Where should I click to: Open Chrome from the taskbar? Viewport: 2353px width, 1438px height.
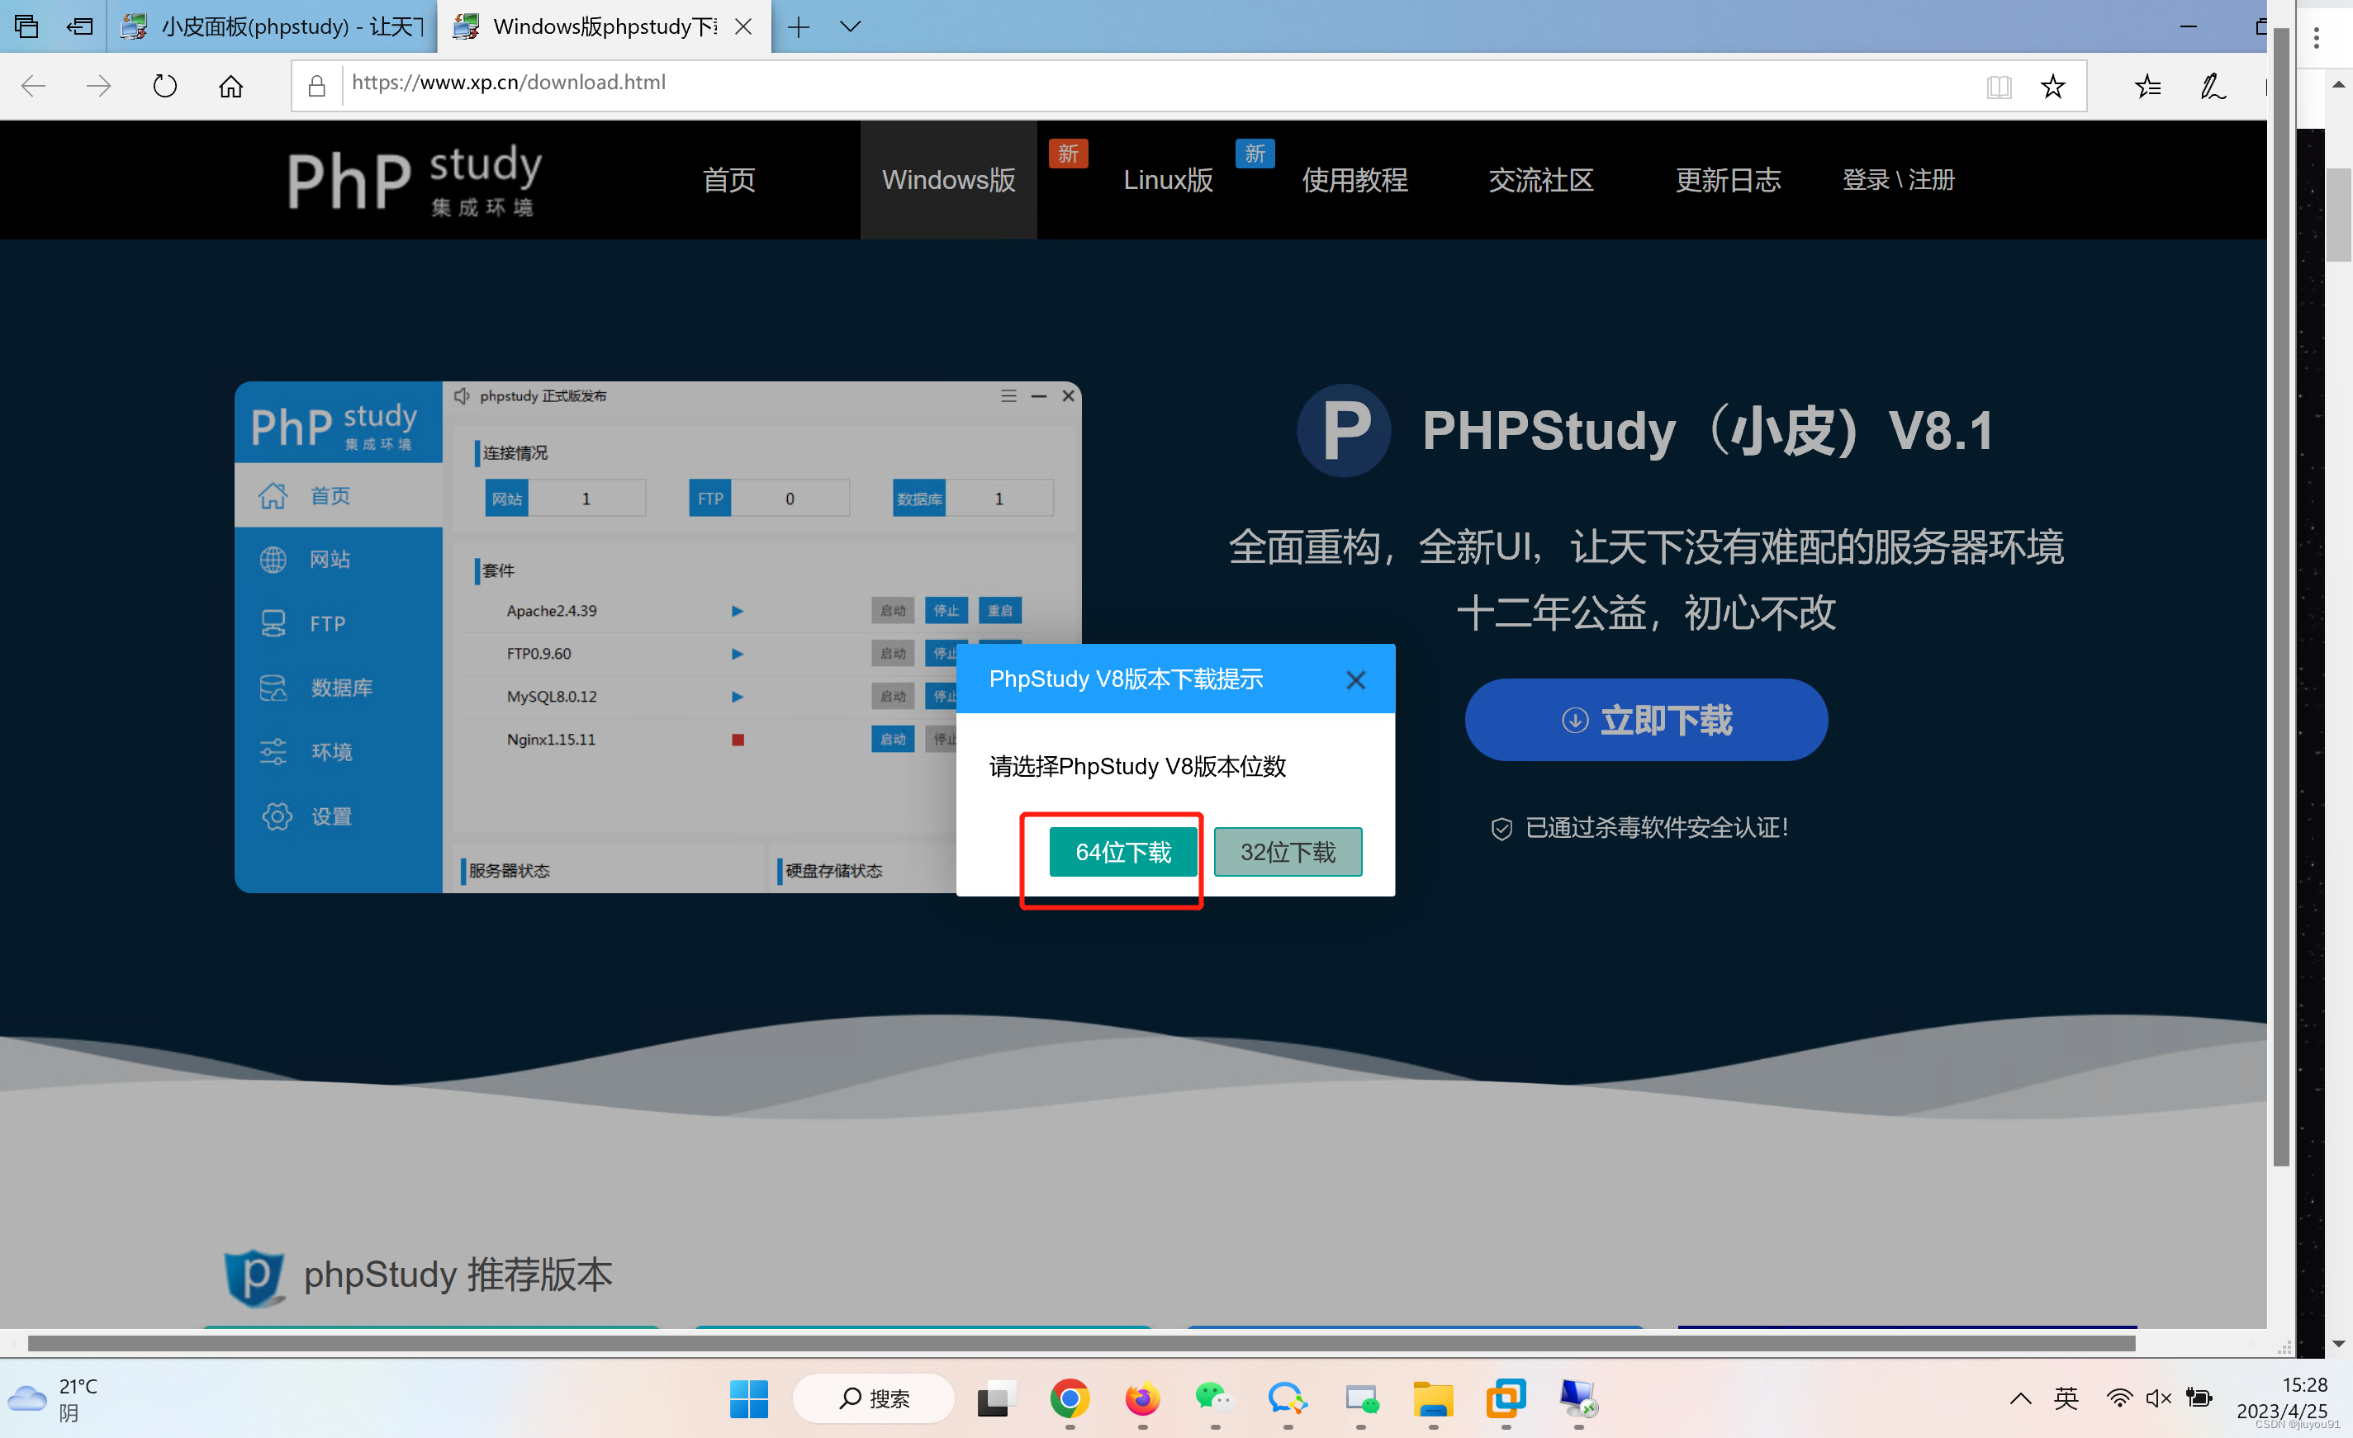click(1069, 1398)
